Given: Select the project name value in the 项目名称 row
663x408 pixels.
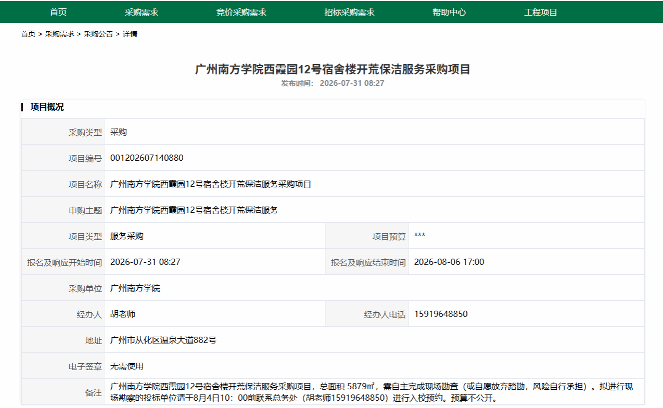Looking at the screenshot, I should pyautogui.click(x=211, y=184).
